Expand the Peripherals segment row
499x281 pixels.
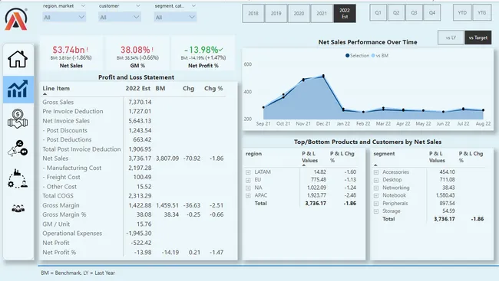(376, 204)
